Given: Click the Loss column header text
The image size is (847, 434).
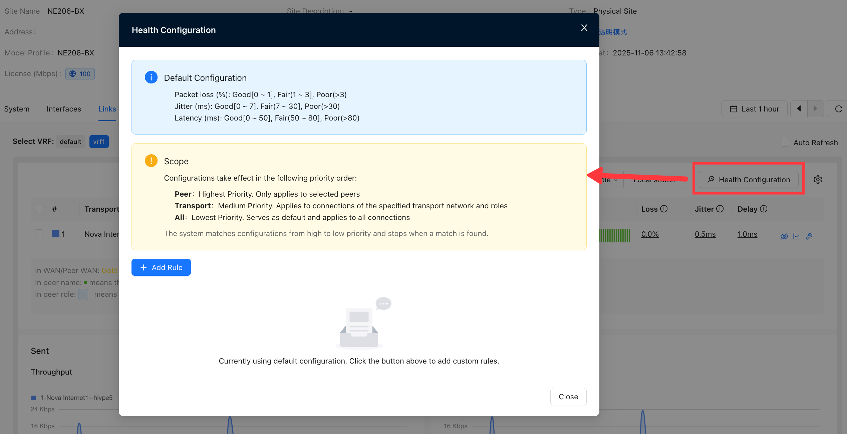Looking at the screenshot, I should pos(649,209).
